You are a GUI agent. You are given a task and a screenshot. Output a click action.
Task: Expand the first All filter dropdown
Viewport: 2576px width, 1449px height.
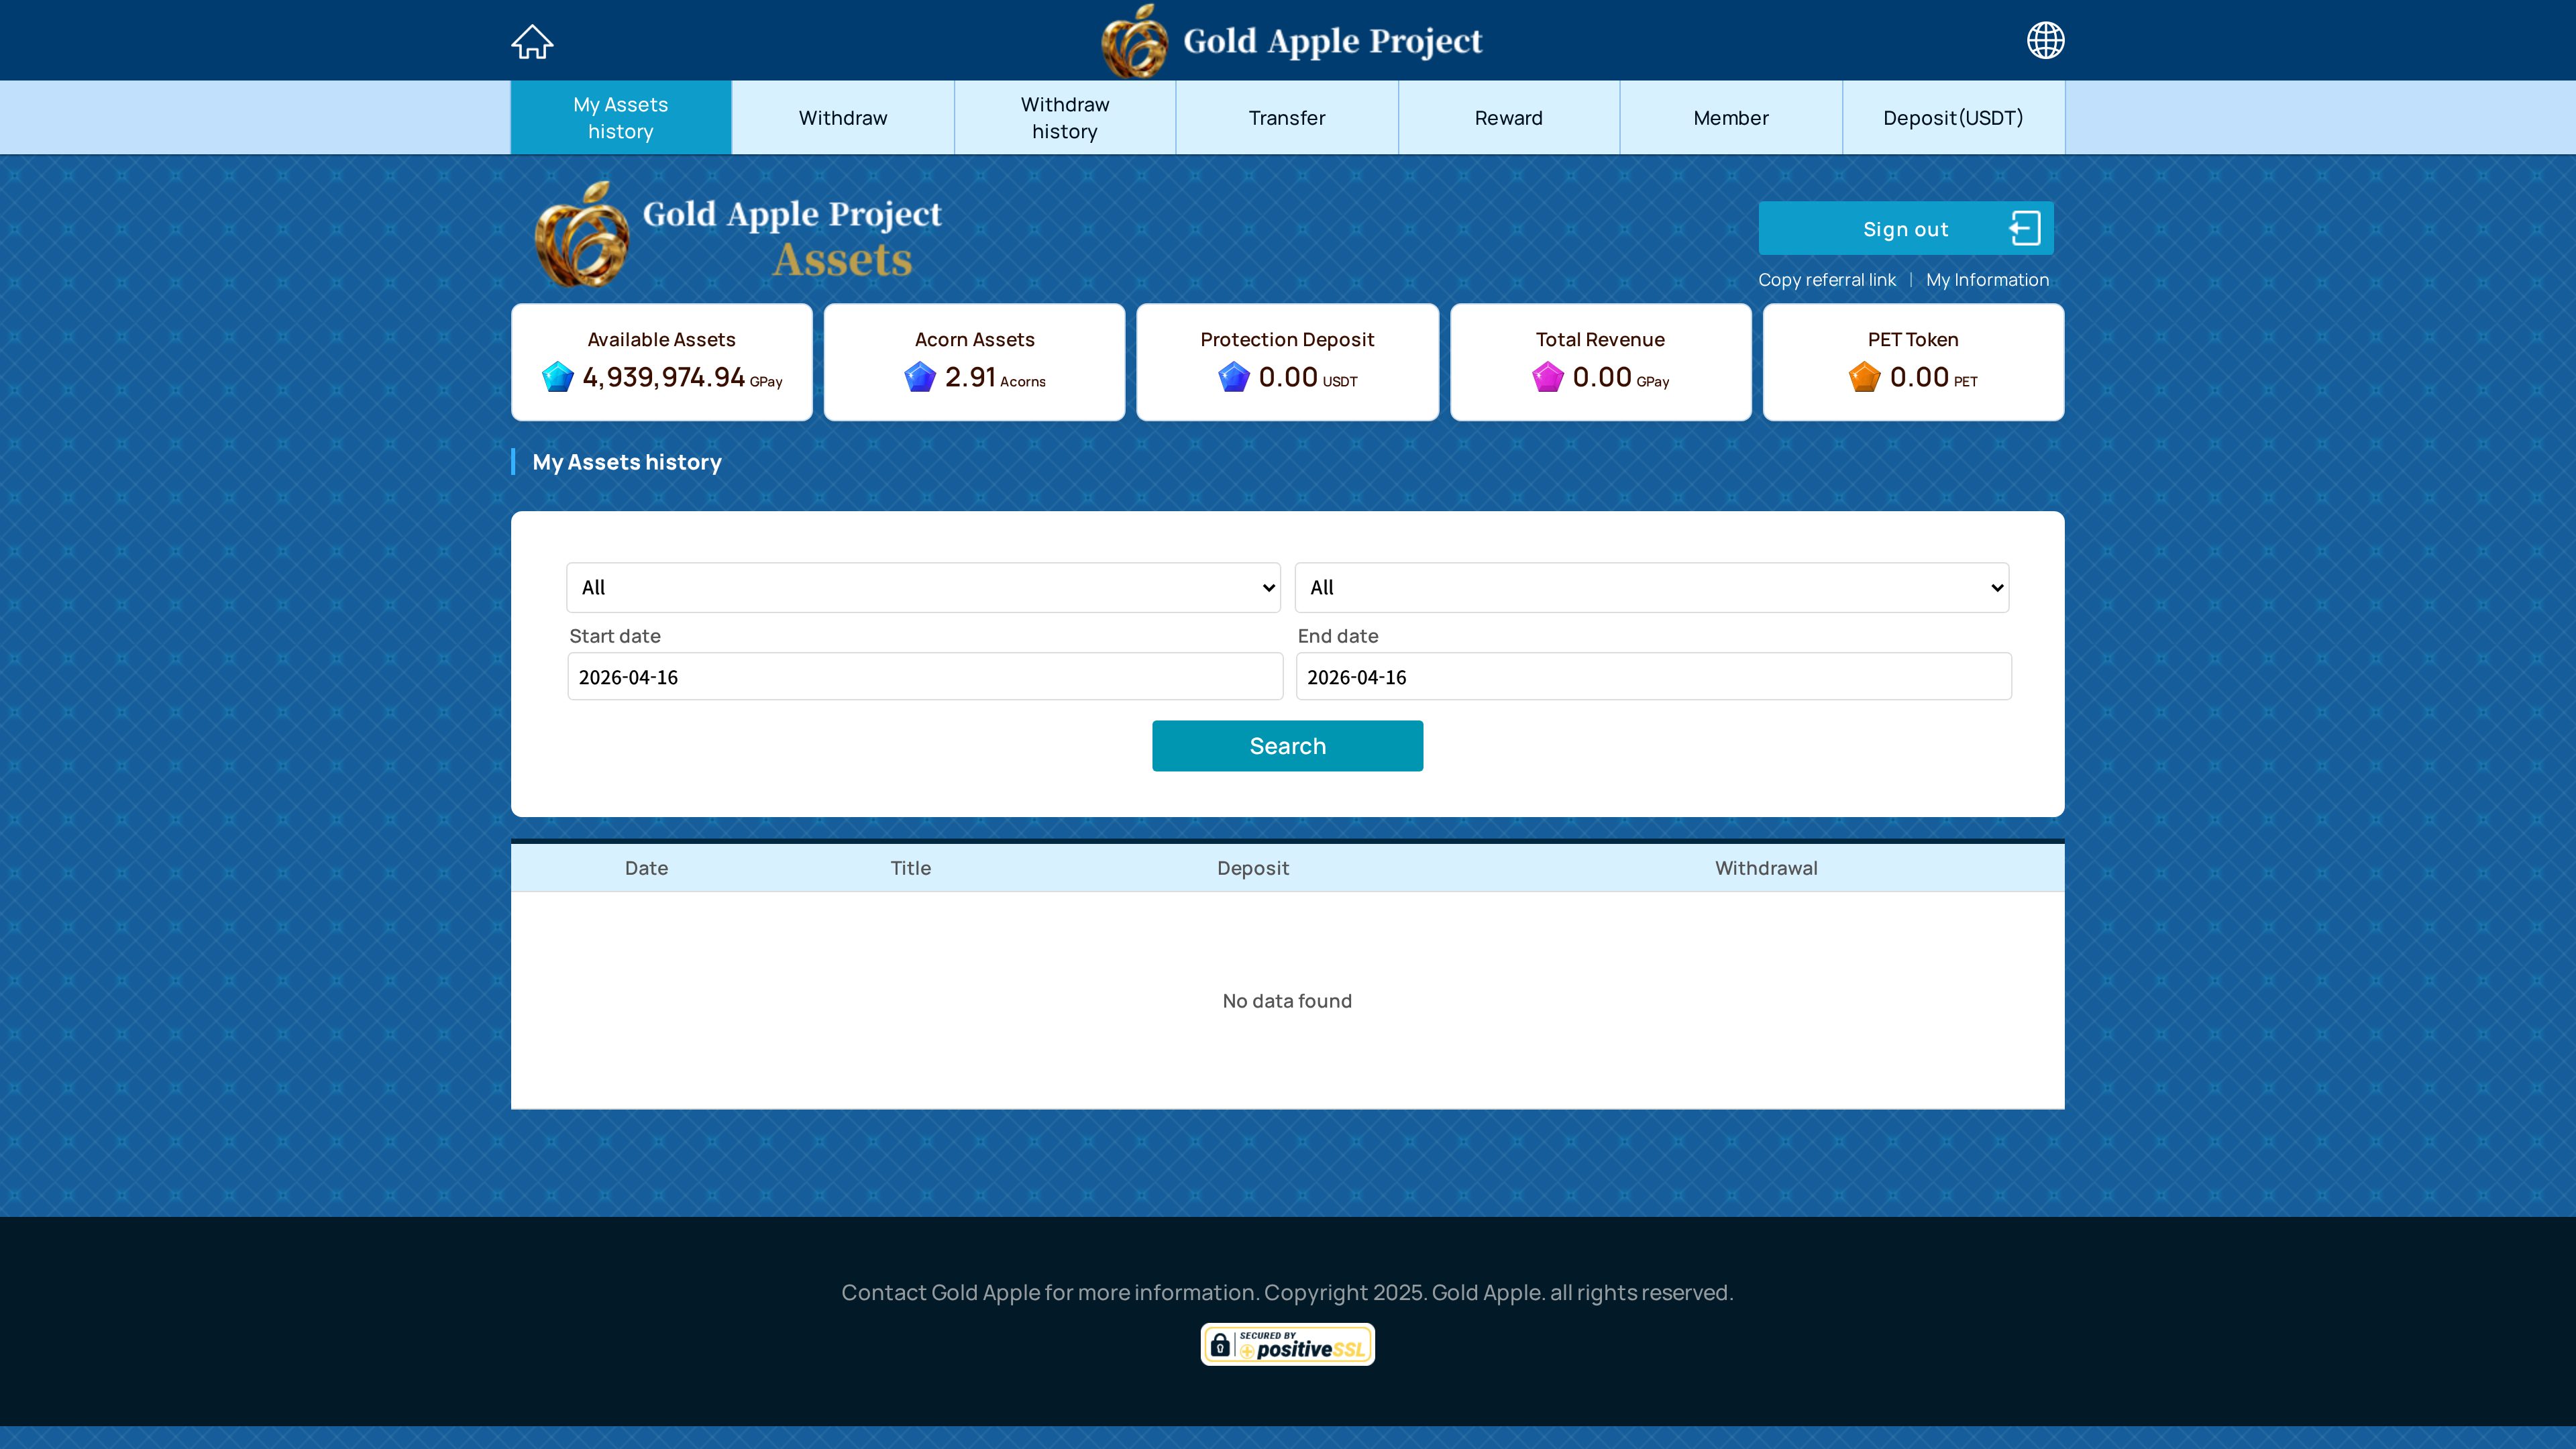(923, 587)
